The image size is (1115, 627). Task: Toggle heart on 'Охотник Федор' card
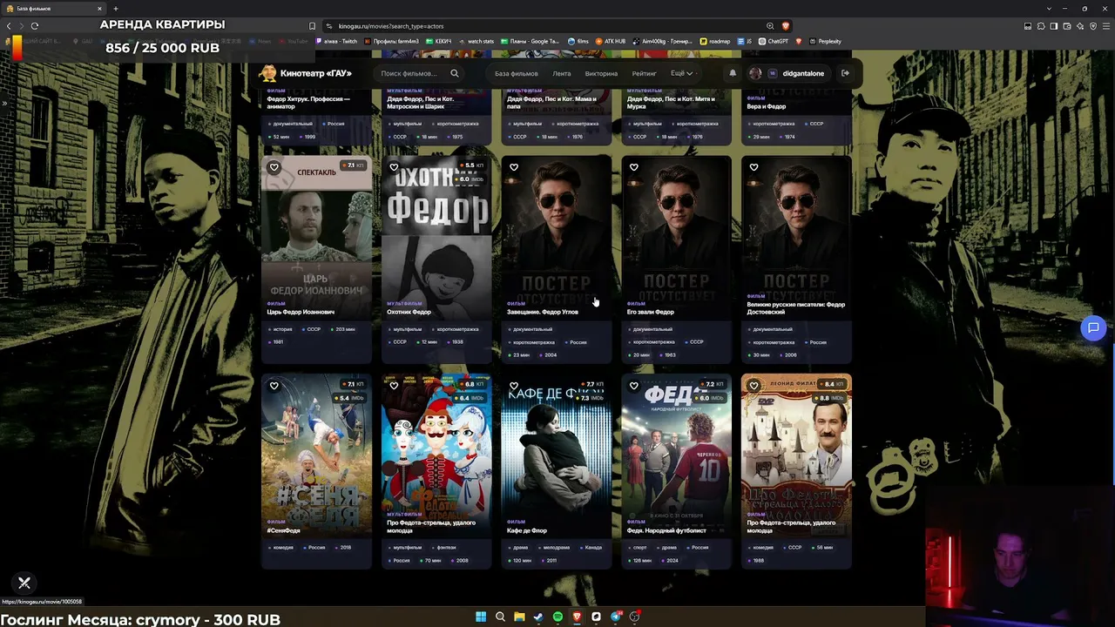click(394, 167)
